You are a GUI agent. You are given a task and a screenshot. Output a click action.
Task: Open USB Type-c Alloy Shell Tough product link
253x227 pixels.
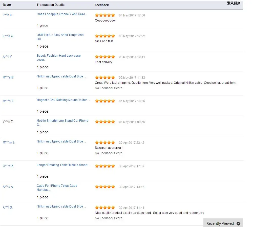[60, 37]
